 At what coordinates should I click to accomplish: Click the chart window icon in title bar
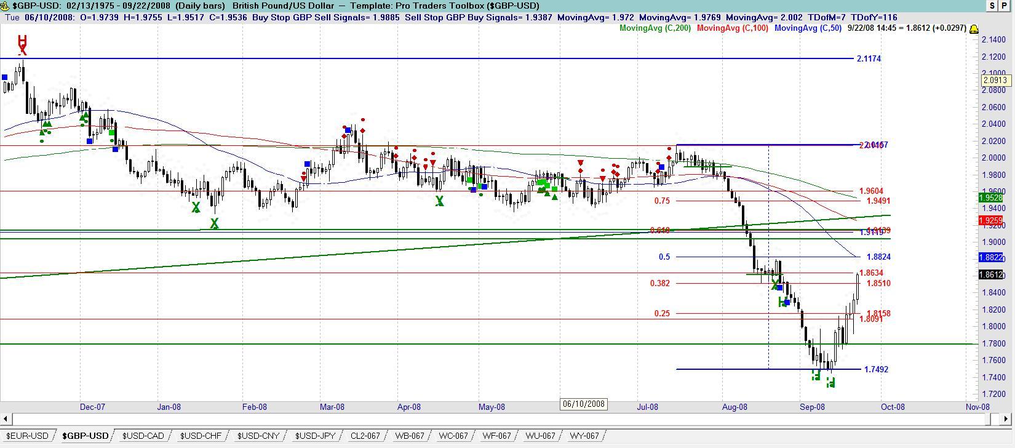point(4,6)
